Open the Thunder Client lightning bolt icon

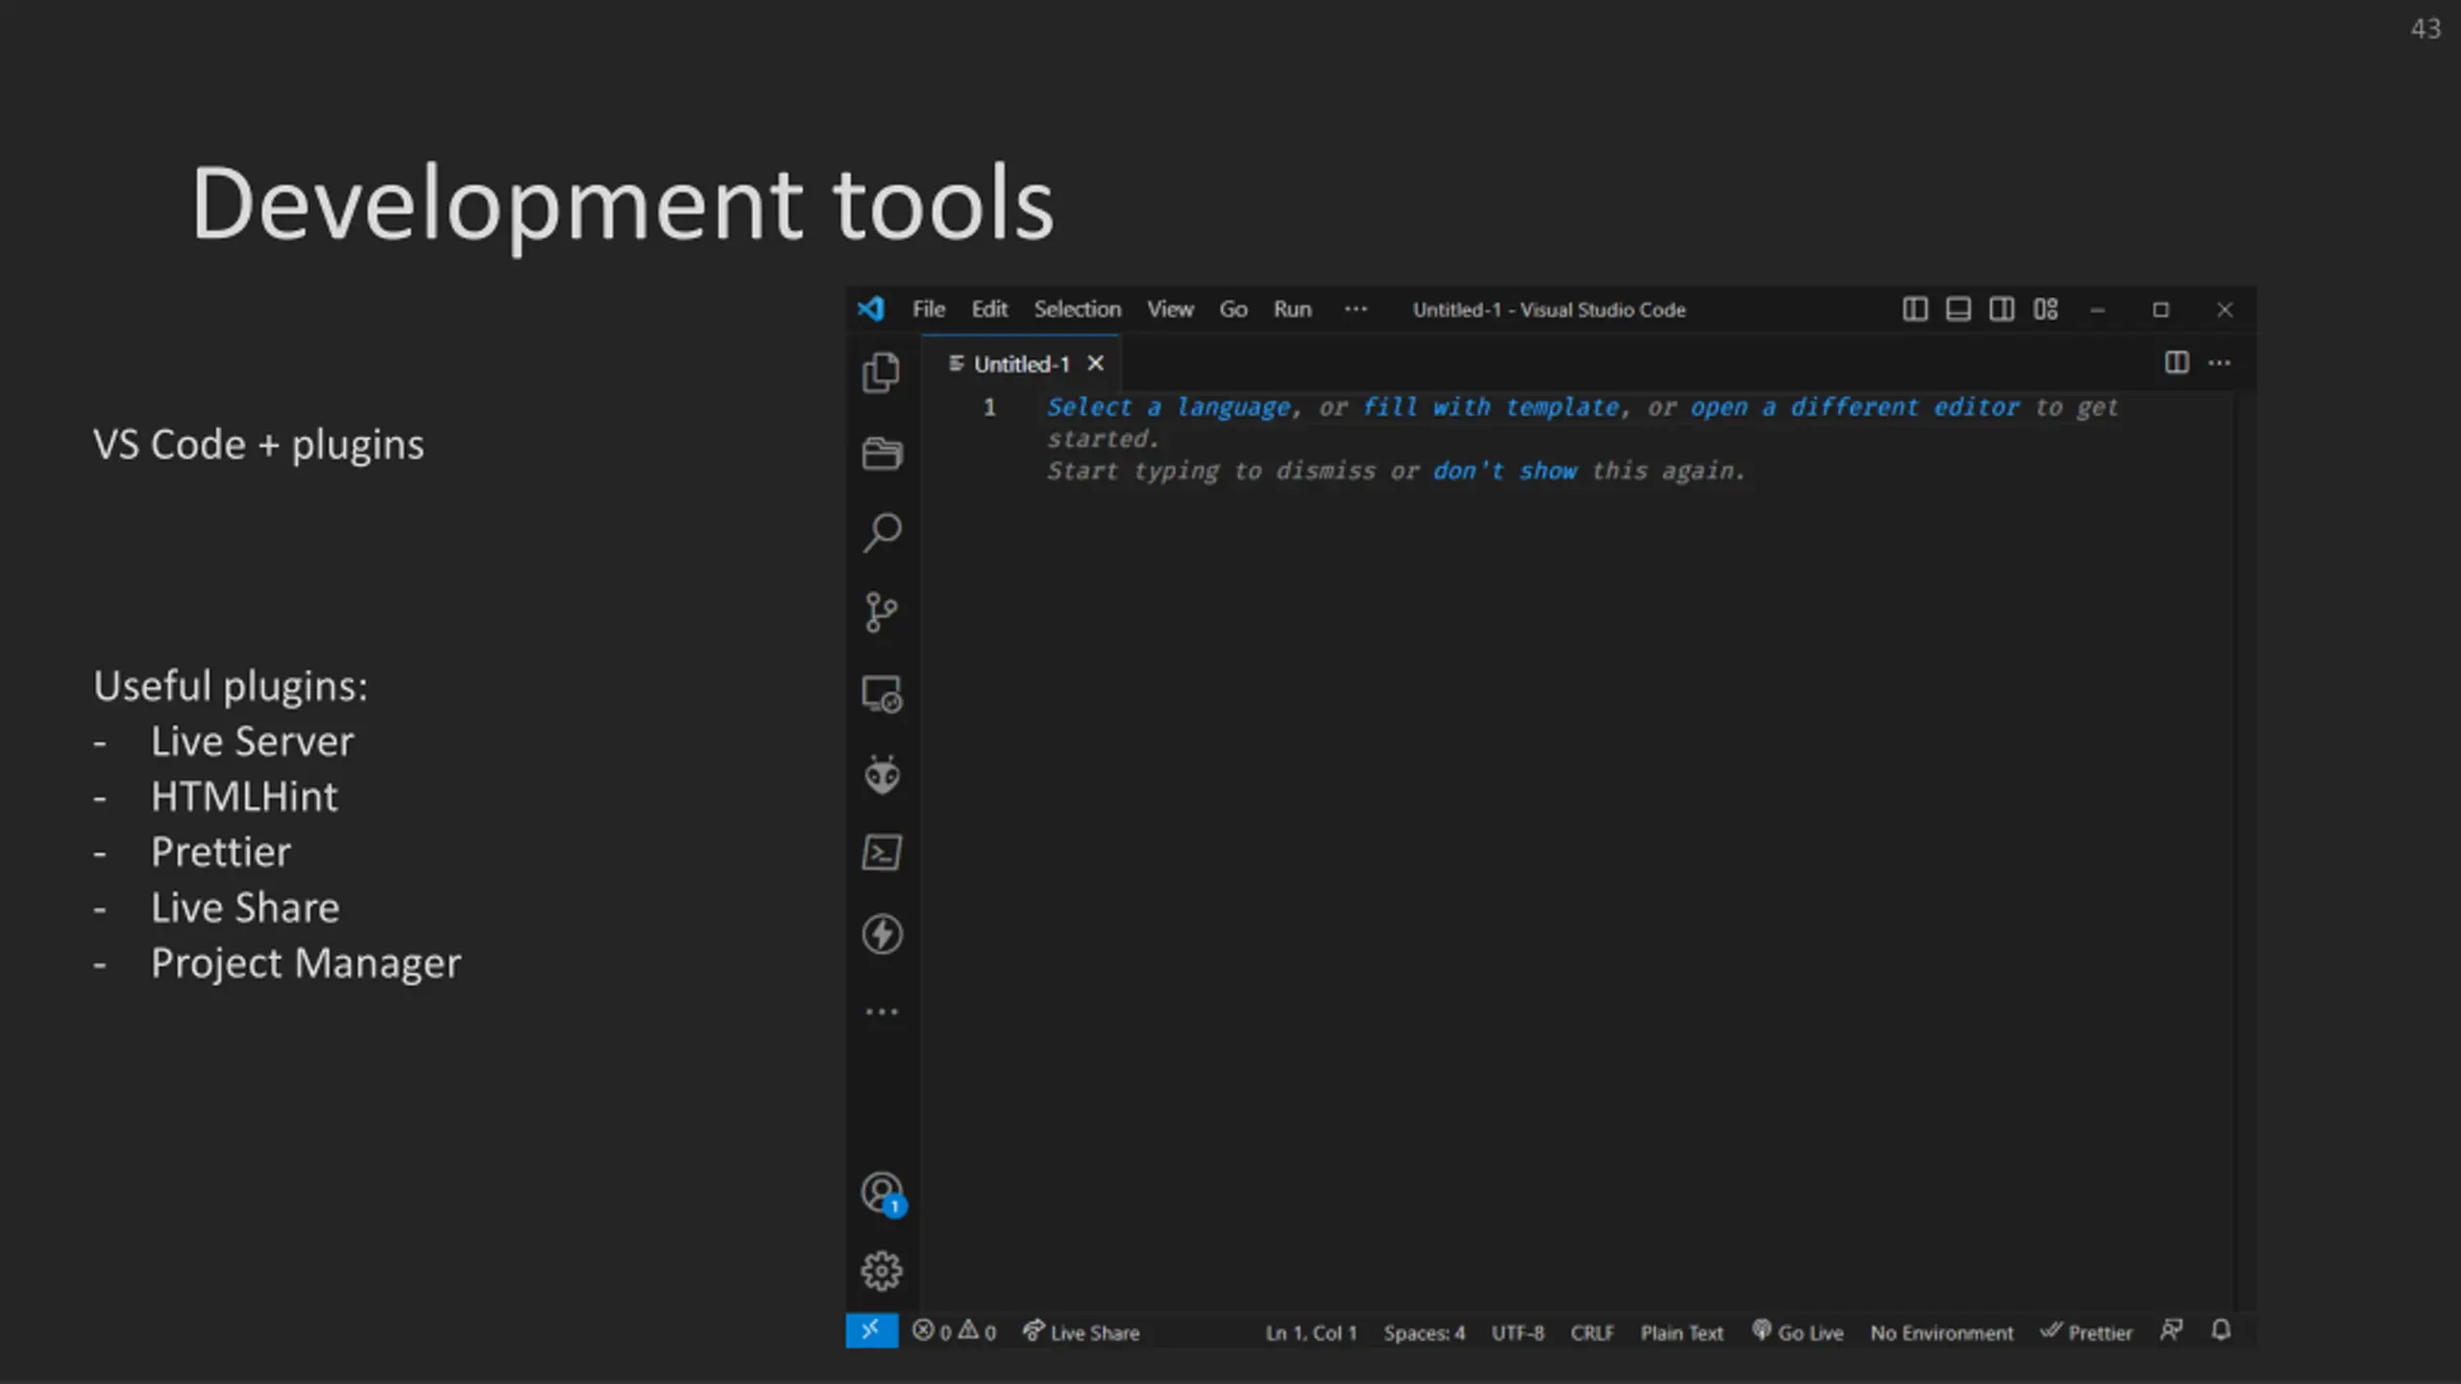click(x=882, y=933)
